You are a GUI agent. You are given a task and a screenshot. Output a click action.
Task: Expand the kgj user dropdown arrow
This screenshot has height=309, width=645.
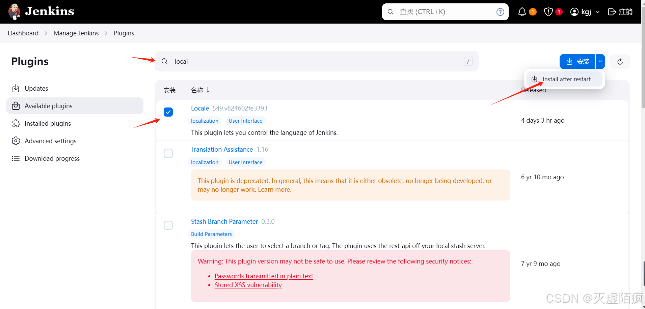(597, 12)
